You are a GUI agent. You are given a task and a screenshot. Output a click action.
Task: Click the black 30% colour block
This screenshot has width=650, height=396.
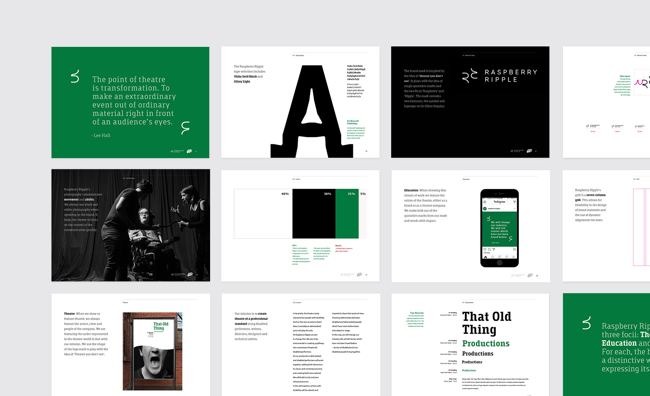tap(314, 214)
